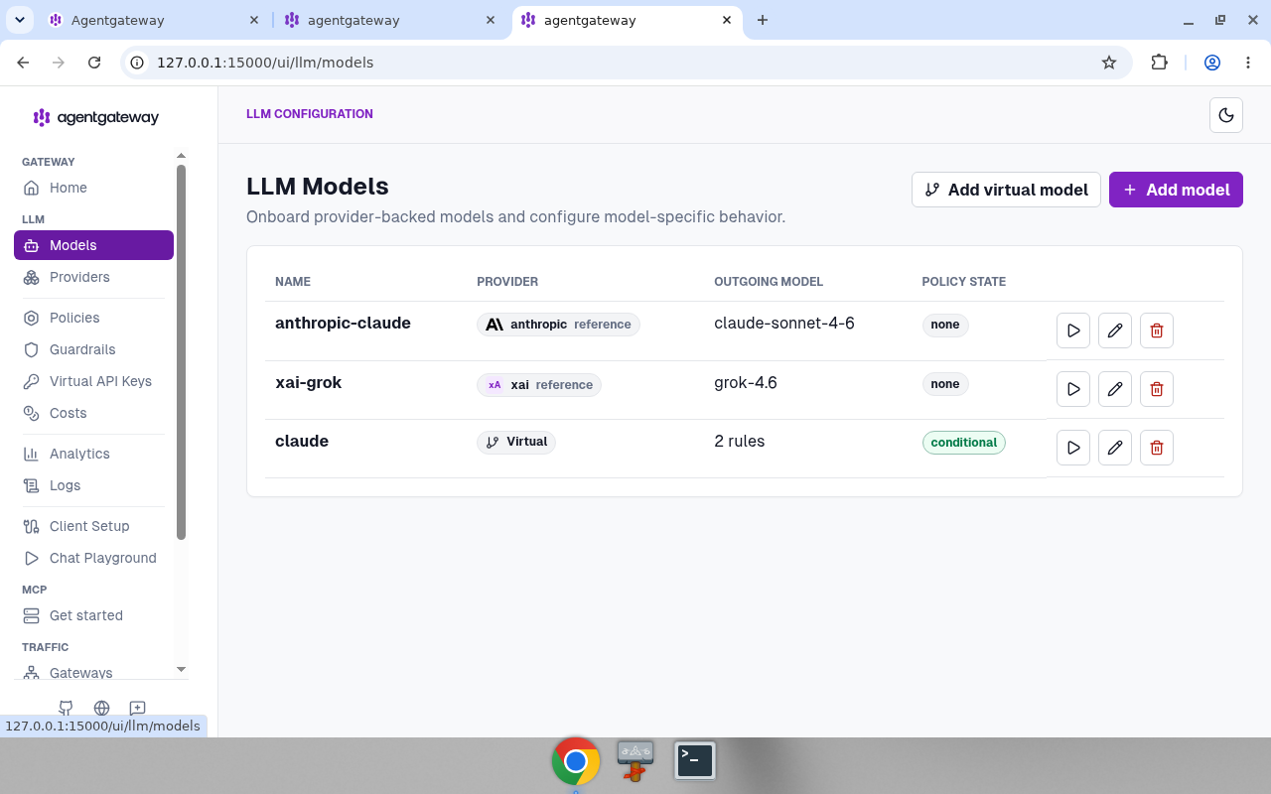This screenshot has height=794, width=1271.
Task: Click the none policy badge for xai-grok
Action: tap(945, 384)
